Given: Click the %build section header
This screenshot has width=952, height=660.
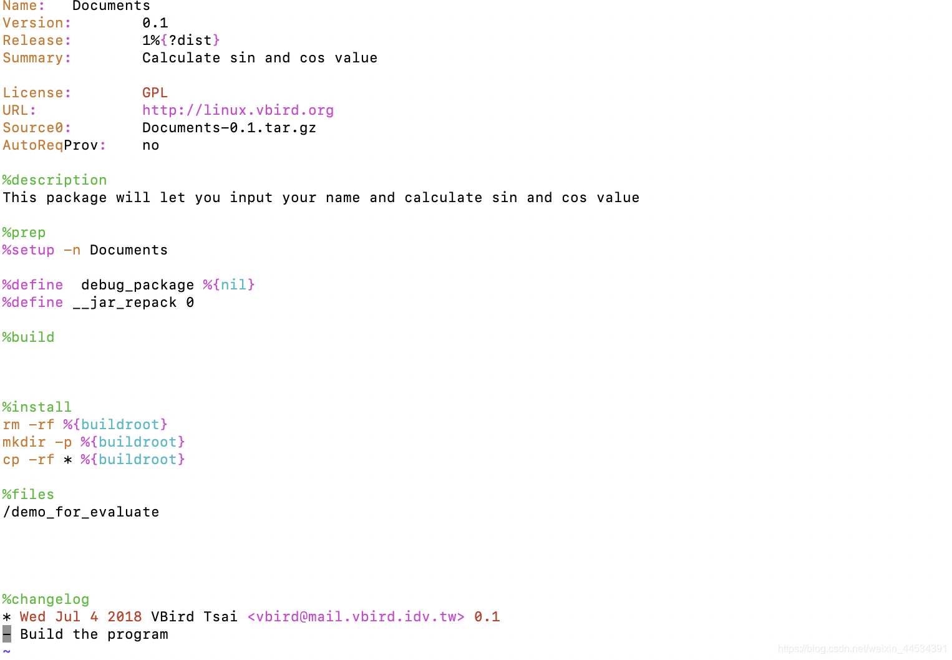Looking at the screenshot, I should coord(28,337).
